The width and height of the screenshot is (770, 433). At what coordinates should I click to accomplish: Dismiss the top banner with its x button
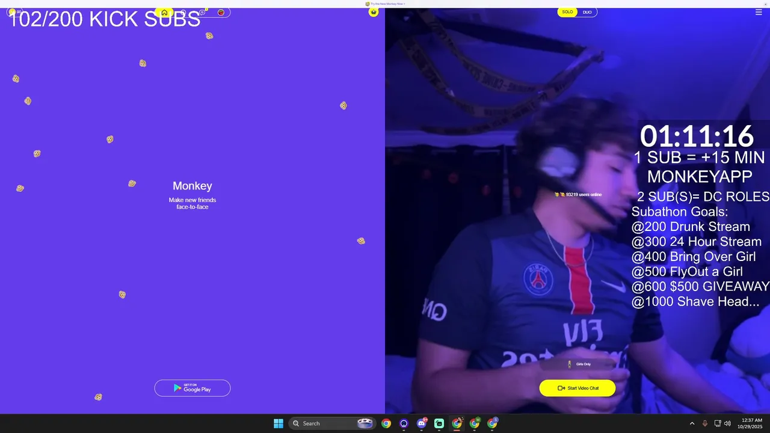(x=765, y=4)
